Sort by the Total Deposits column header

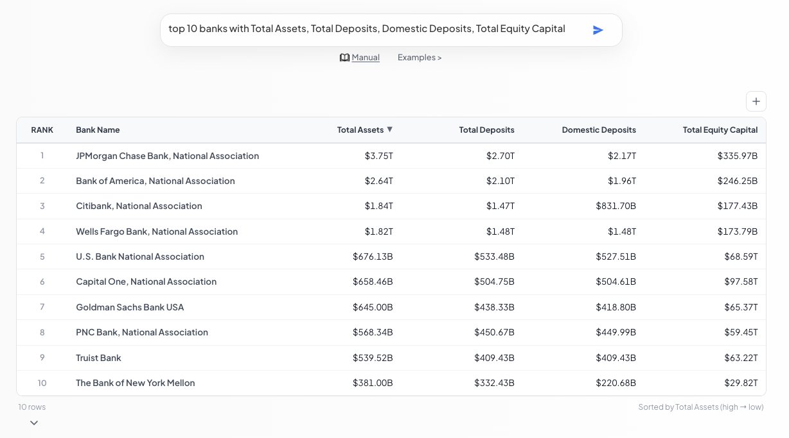pyautogui.click(x=486, y=130)
